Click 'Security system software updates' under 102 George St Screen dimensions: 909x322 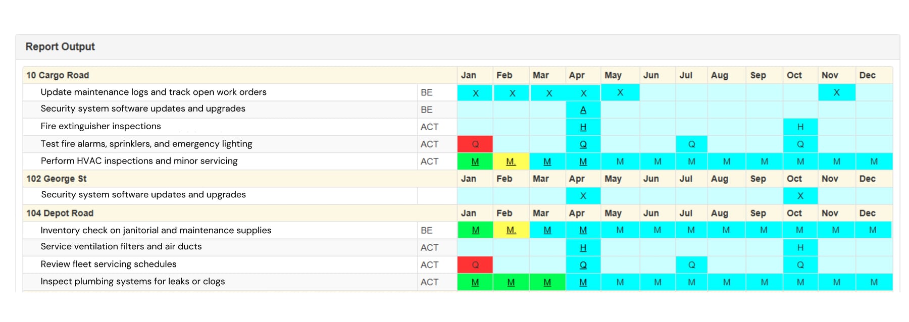(x=143, y=195)
